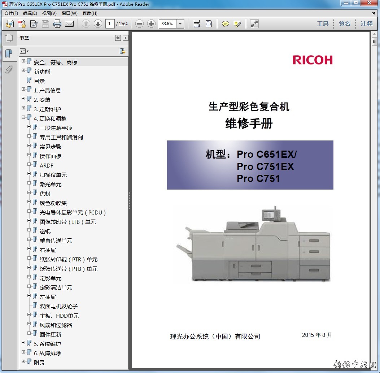Toggle read mode full-screen icon
This screenshot has height=373, width=380.
coord(254,24)
